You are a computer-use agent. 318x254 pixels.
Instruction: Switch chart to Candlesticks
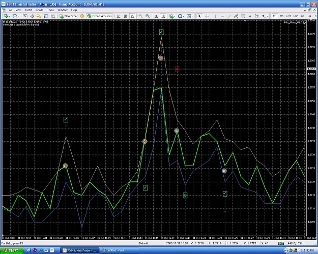pos(126,16)
